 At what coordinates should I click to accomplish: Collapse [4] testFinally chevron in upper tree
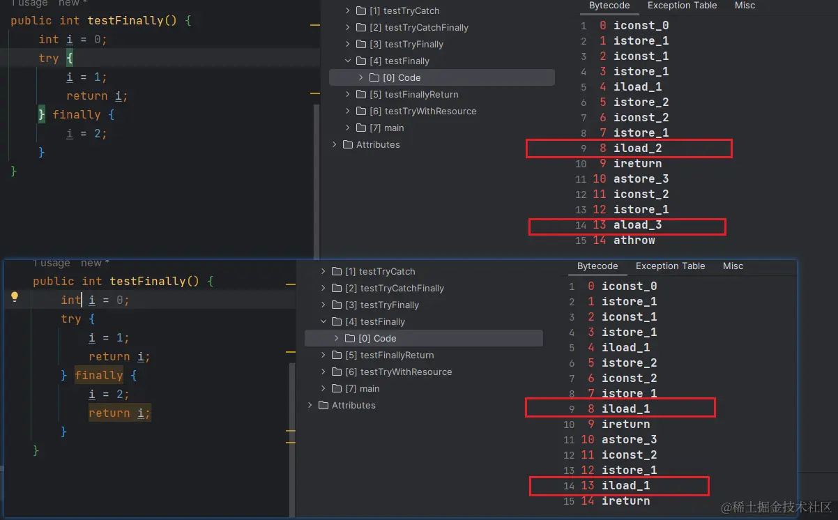(348, 61)
